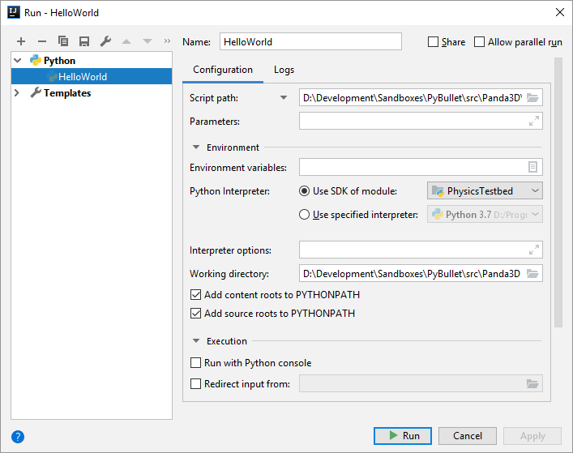Click the Copy Configuration icon

[x=63, y=41]
